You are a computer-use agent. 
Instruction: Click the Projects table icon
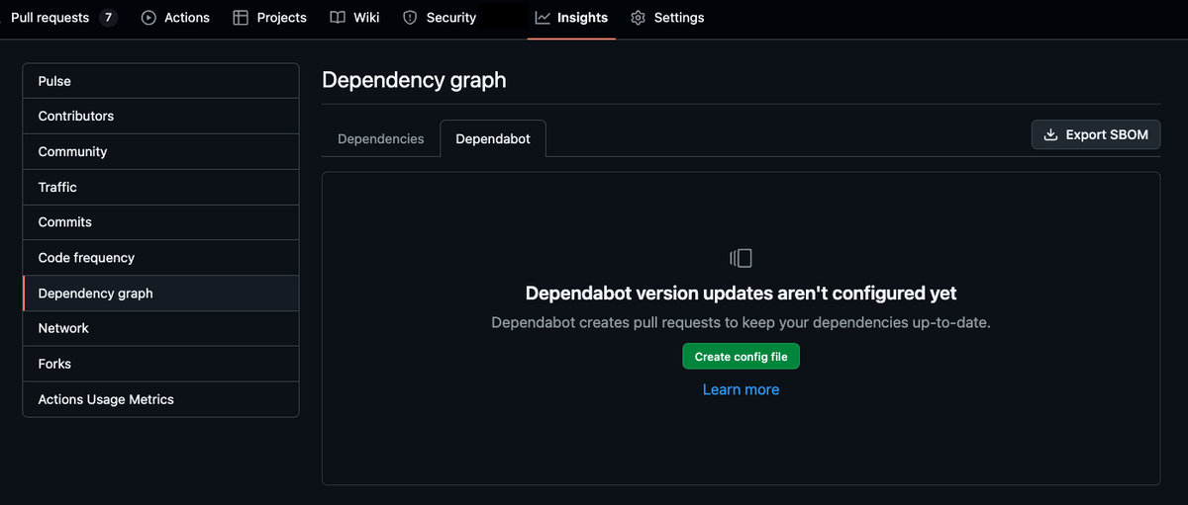point(241,18)
